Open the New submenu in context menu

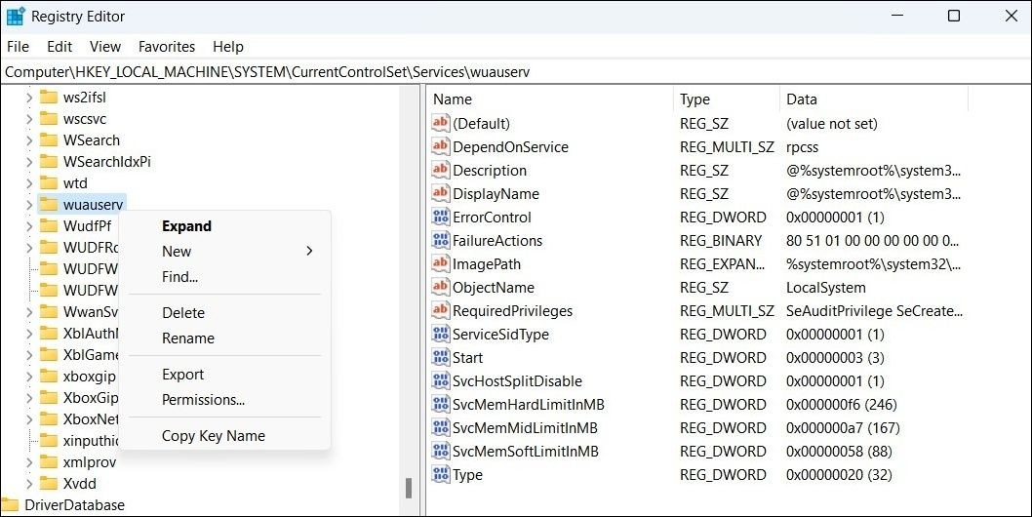coord(224,251)
